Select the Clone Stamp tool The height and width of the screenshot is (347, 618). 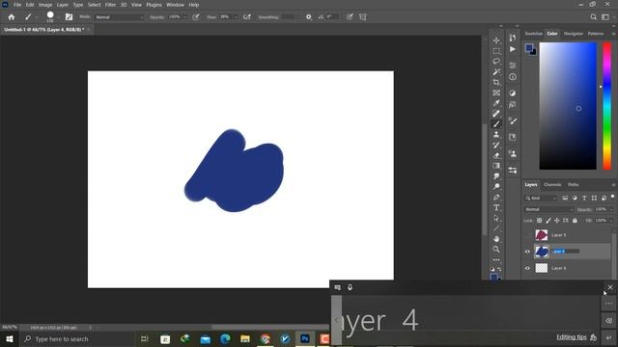pyautogui.click(x=496, y=135)
